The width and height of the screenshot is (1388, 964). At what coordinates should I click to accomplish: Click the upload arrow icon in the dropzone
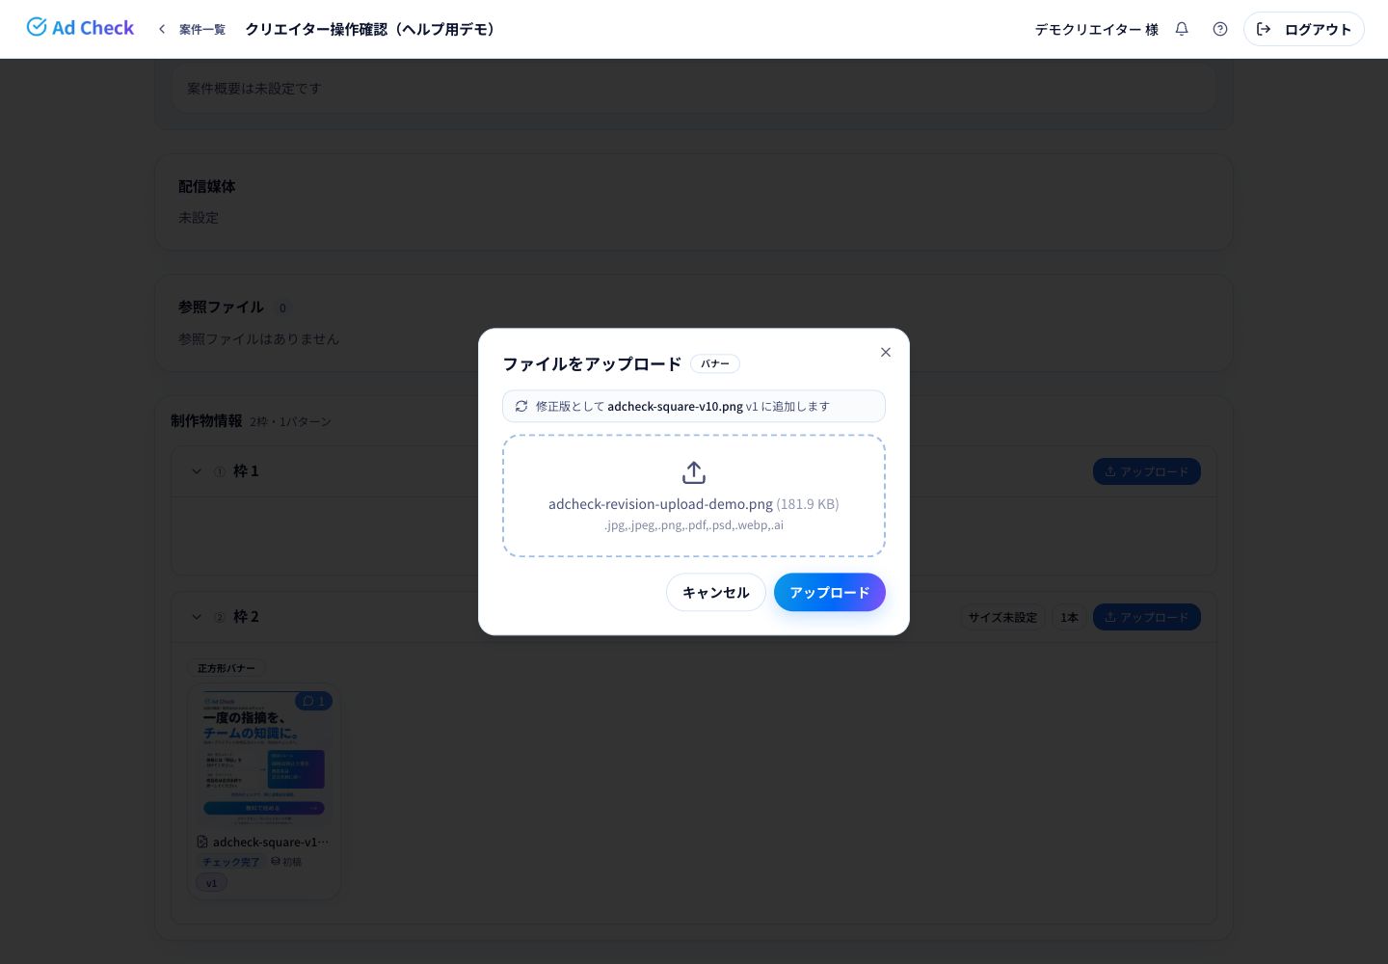click(x=694, y=472)
